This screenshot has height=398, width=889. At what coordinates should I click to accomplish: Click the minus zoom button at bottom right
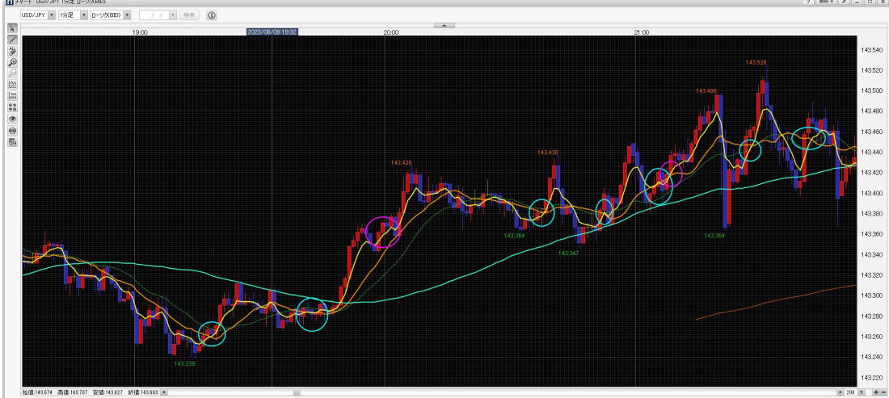pyautogui.click(x=883, y=392)
